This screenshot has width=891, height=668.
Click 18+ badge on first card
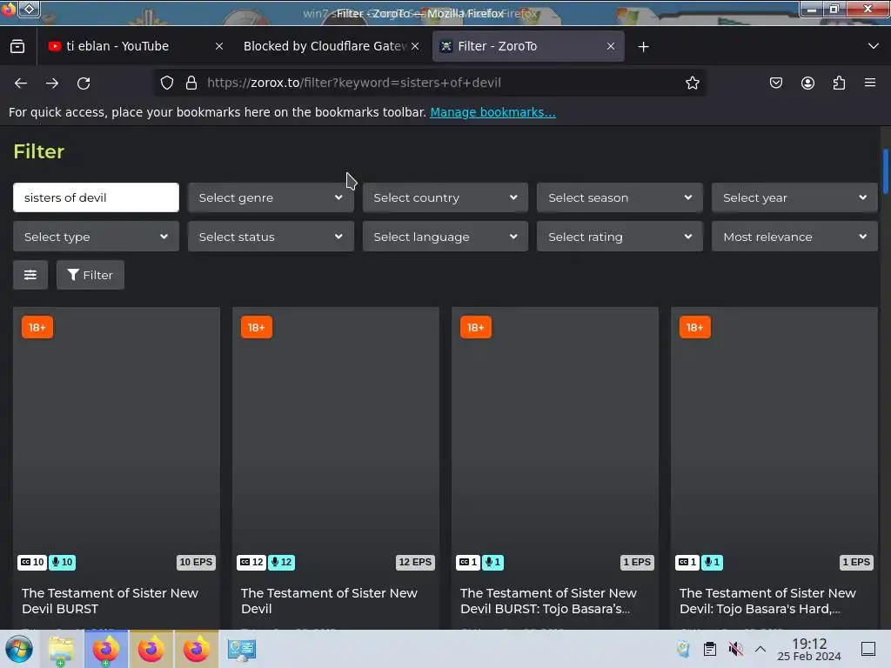click(x=37, y=327)
